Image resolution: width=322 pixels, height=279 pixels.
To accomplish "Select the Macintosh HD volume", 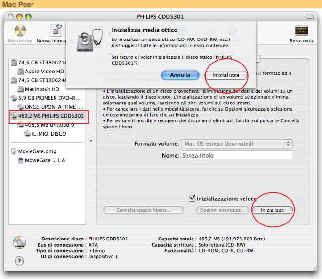I will [x=39, y=89].
